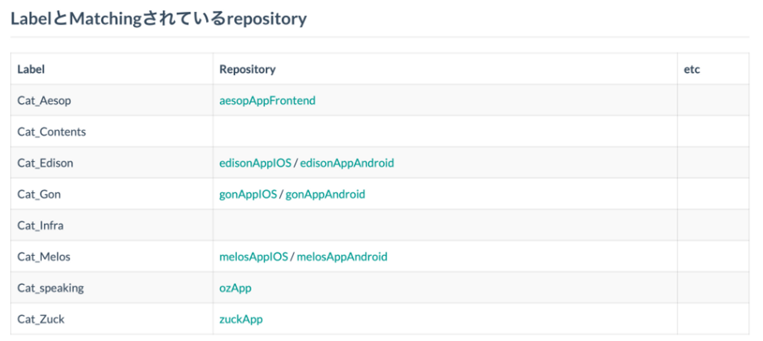Open the melosAppIOS repository link

click(x=253, y=257)
